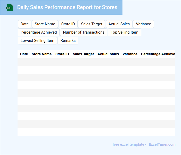This screenshot has width=181, height=155.
Task: Select the Variance tag button
Action: pyautogui.click(x=143, y=24)
